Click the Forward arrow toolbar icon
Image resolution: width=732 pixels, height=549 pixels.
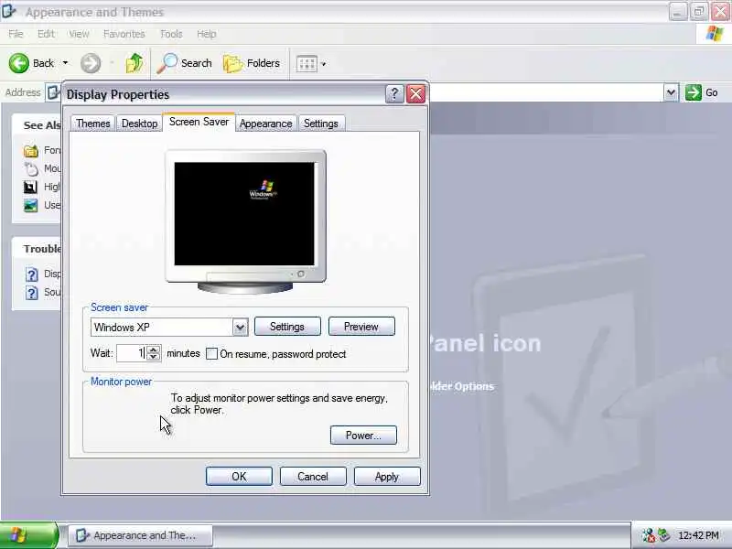(x=90, y=63)
